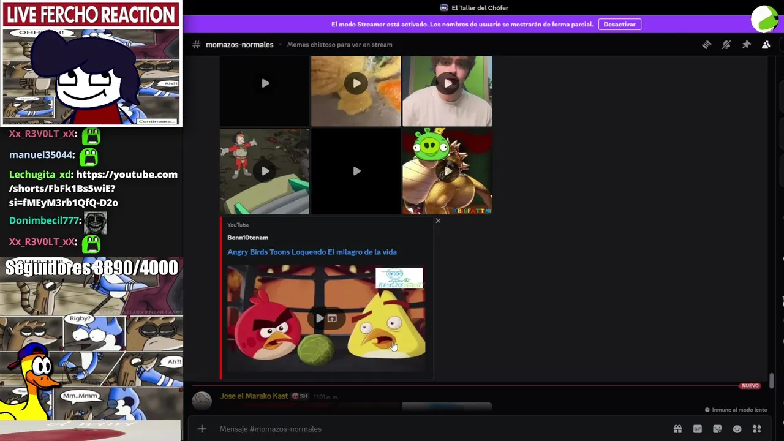The height and width of the screenshot is (441, 784).
Task: Click the YouTube provider label in the embed
Action: click(238, 225)
